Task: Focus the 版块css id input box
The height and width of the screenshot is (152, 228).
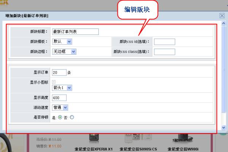Action: [165, 42]
